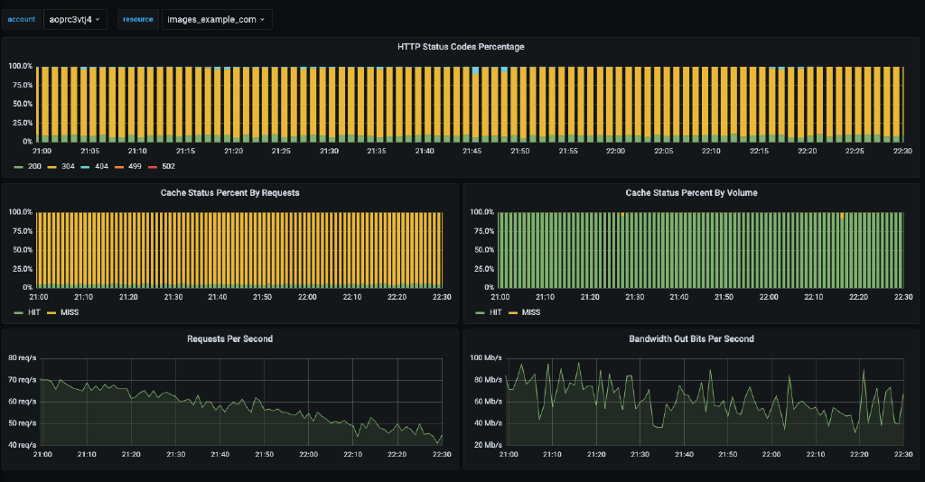Open Cache Status Percent By Requests panel menu
Viewport: 925px width, 482px height.
pos(229,192)
